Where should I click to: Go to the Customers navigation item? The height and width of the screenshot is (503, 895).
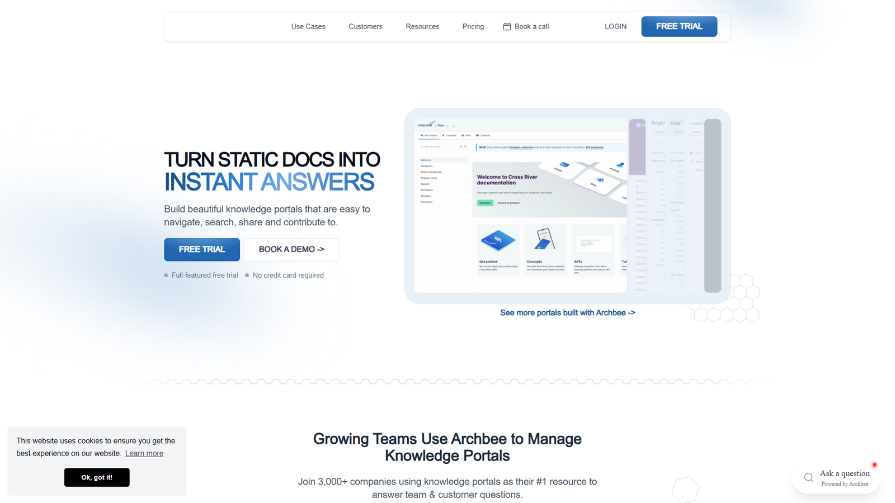(365, 26)
